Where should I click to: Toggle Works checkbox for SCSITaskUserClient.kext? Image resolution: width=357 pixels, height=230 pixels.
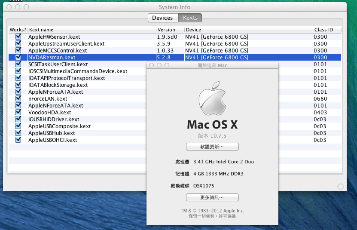click(x=18, y=64)
